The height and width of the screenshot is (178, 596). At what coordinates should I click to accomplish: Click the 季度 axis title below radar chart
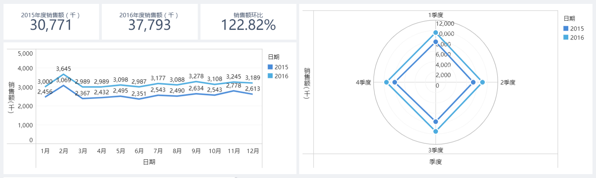(436, 162)
